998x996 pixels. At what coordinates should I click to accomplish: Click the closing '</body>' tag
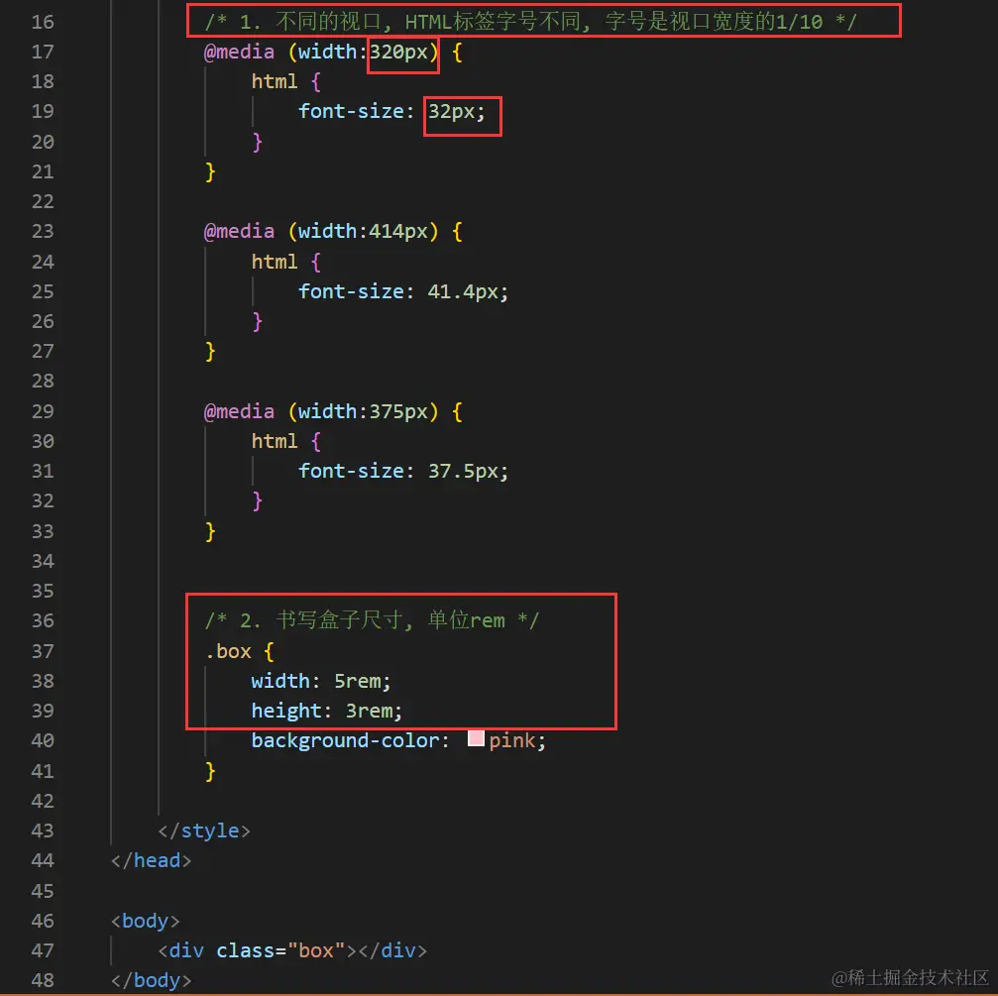click(152, 981)
